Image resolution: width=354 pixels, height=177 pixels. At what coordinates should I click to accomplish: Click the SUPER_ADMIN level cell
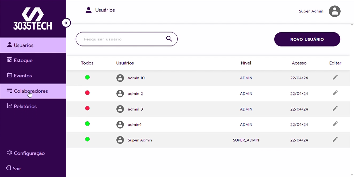coord(246,140)
